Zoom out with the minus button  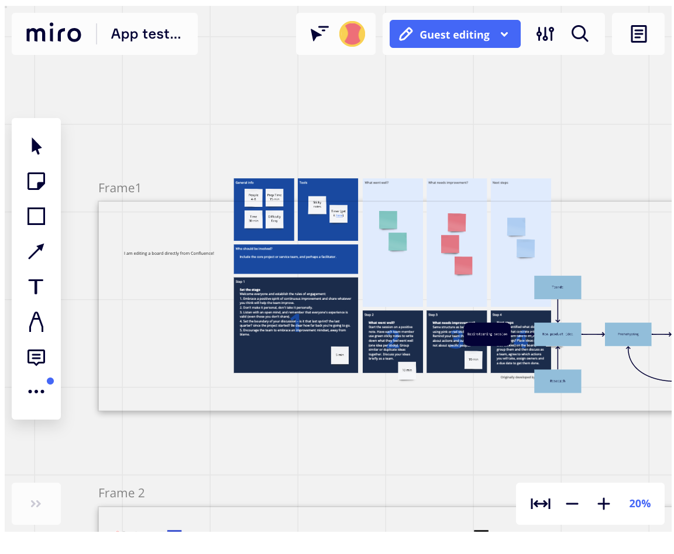tap(572, 504)
